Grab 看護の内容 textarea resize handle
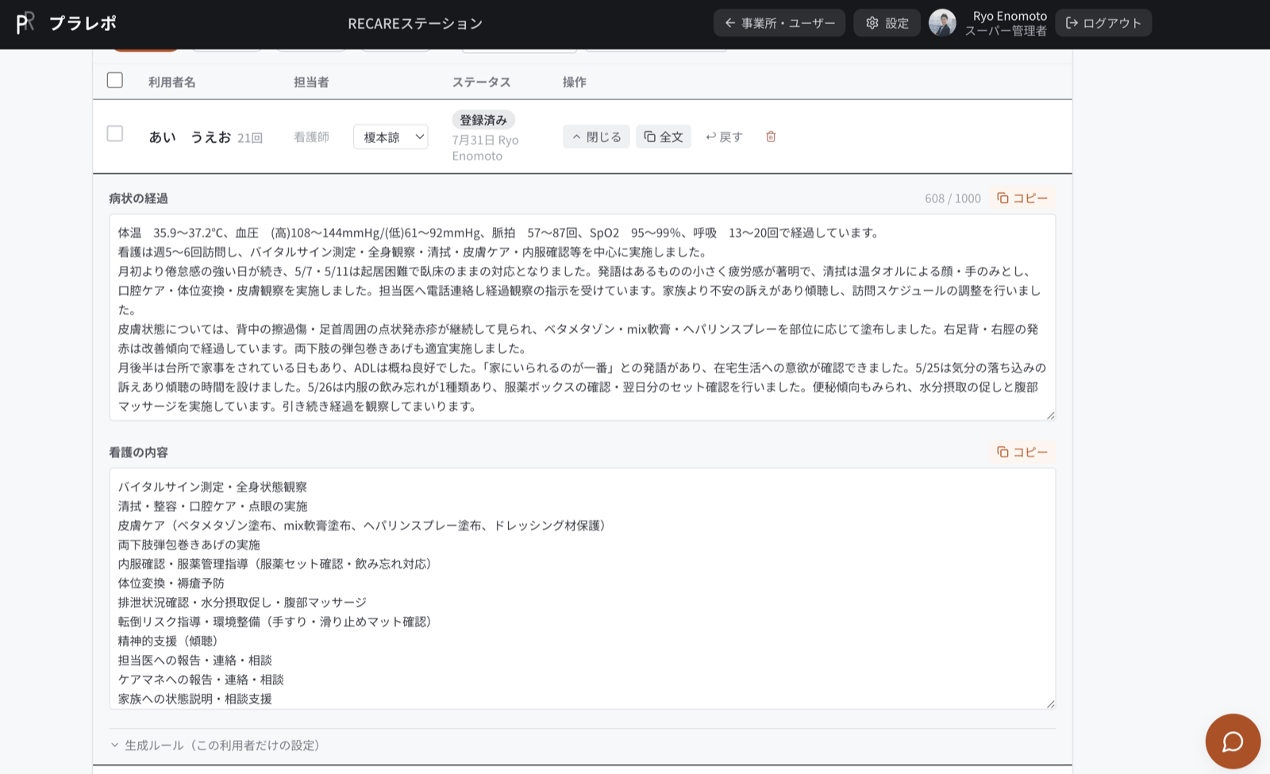Screen dimensions: 1270x774 pos(1050,703)
